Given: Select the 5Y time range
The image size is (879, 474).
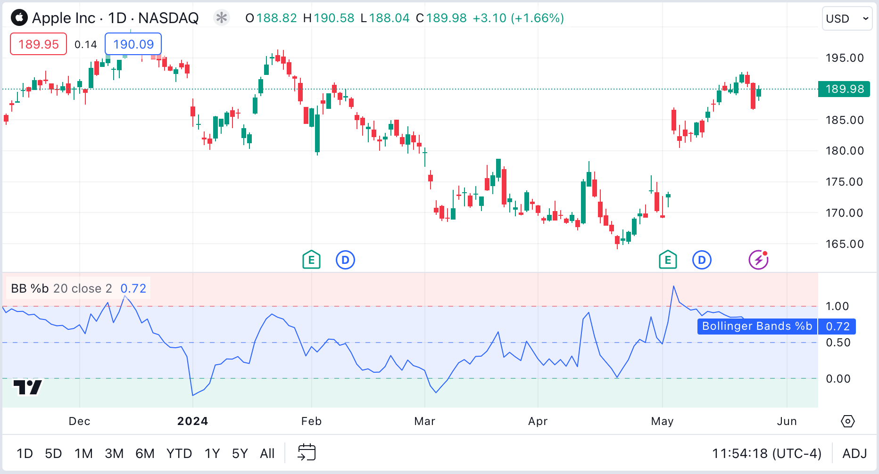Looking at the screenshot, I should pyautogui.click(x=240, y=453).
